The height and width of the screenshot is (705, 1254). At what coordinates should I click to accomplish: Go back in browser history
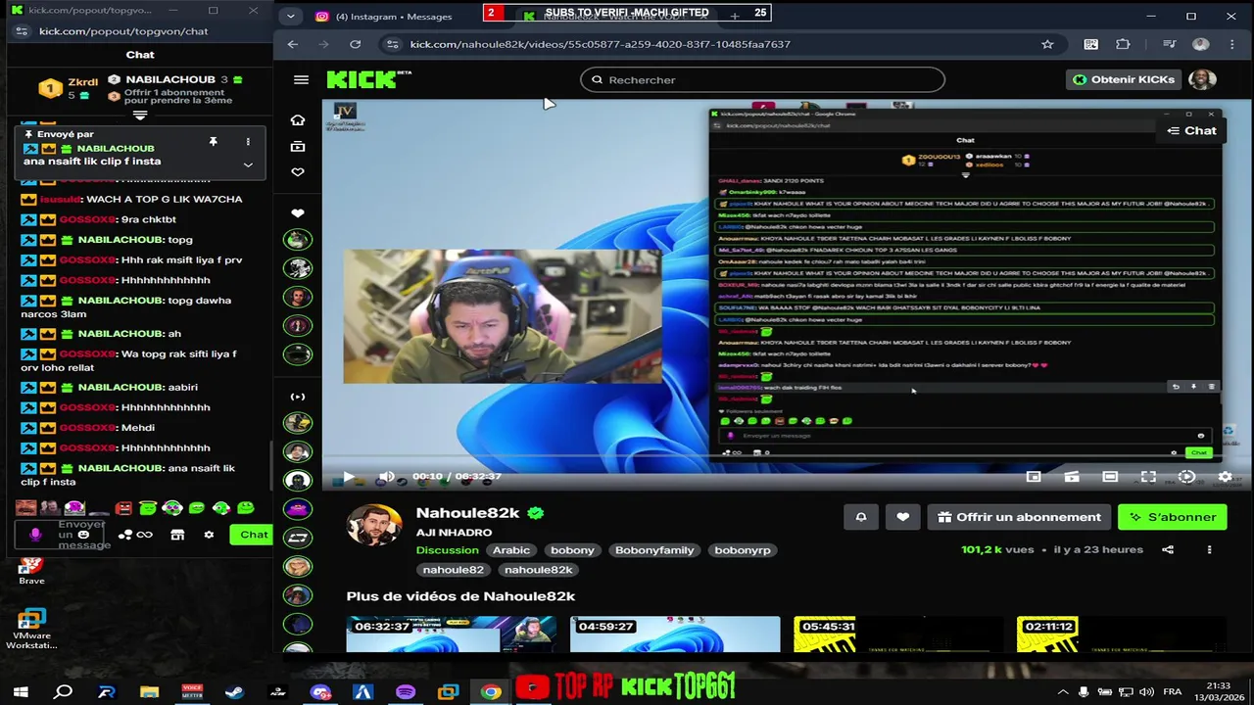pos(292,44)
